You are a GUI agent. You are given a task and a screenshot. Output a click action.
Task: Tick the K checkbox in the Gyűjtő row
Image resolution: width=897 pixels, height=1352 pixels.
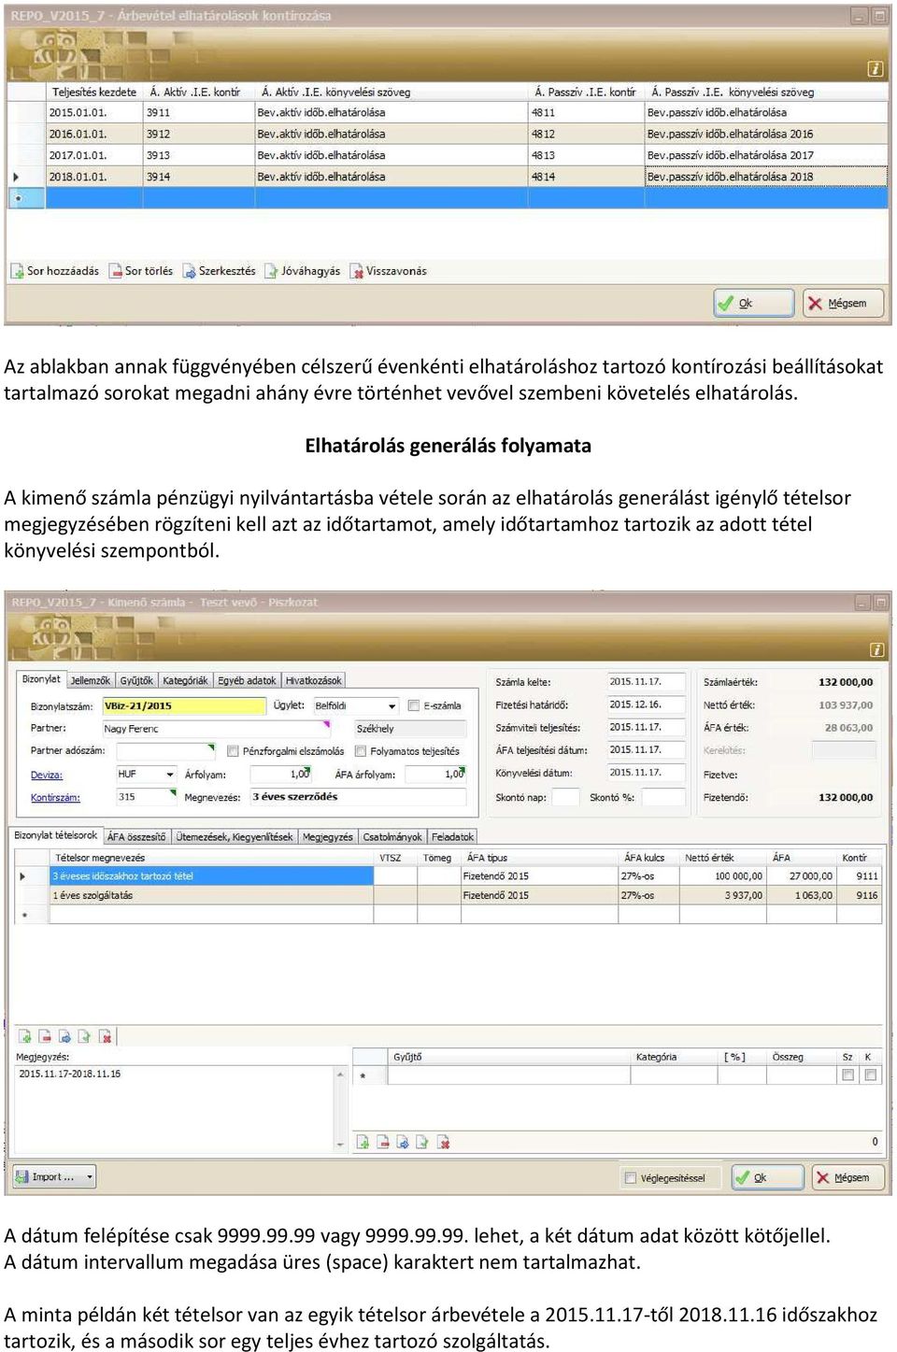(870, 1075)
